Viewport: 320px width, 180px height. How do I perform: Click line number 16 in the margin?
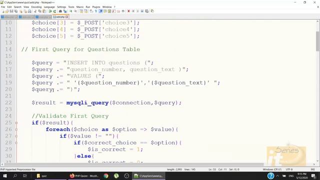[x=8, y=62]
